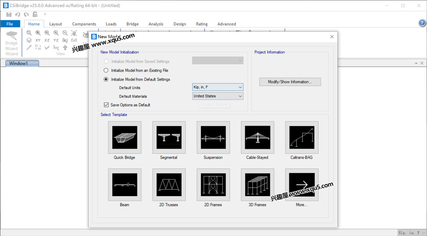Switch to the Advanced ribbon tab
The width and height of the screenshot is (427, 236).
point(227,24)
